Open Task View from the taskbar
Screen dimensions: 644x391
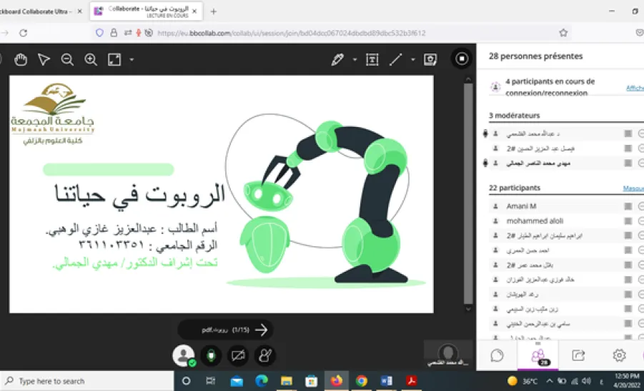pos(211,381)
